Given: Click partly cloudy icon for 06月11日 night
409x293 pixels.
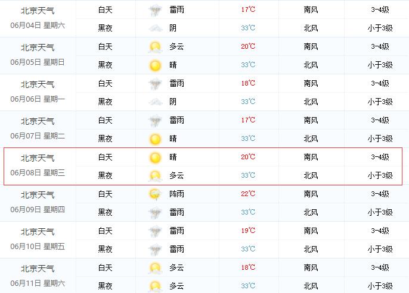Looking at the screenshot, I should click(x=155, y=286).
